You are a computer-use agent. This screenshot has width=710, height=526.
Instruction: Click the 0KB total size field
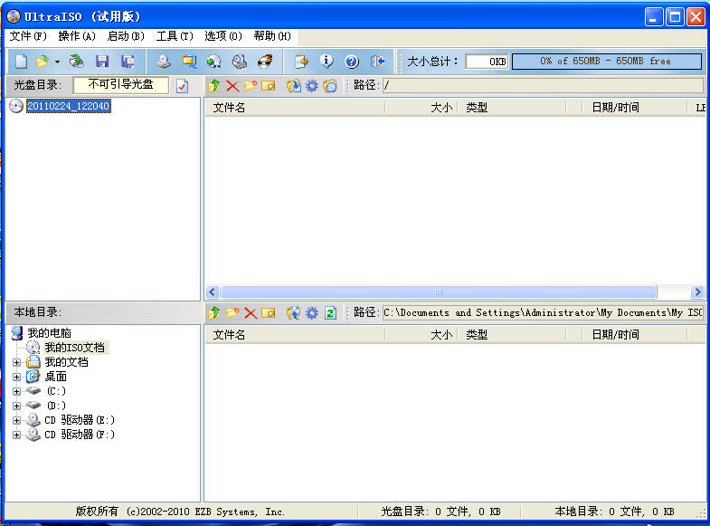tap(487, 62)
